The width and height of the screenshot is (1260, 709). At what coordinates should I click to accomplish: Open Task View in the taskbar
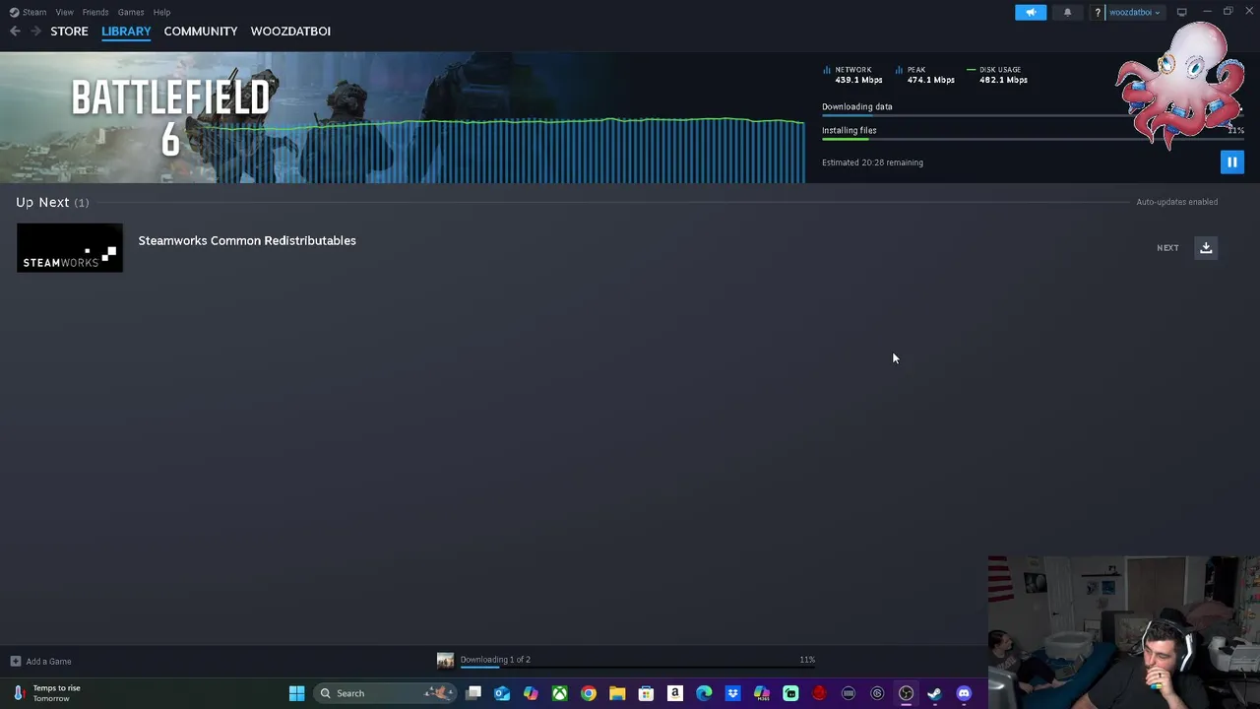[473, 693]
